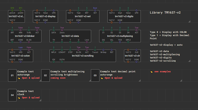Screen dimensions: 198x110
Task: Select BL-EN output pin of tm1637-v2-blinker
Action: click(x=29, y=42)
